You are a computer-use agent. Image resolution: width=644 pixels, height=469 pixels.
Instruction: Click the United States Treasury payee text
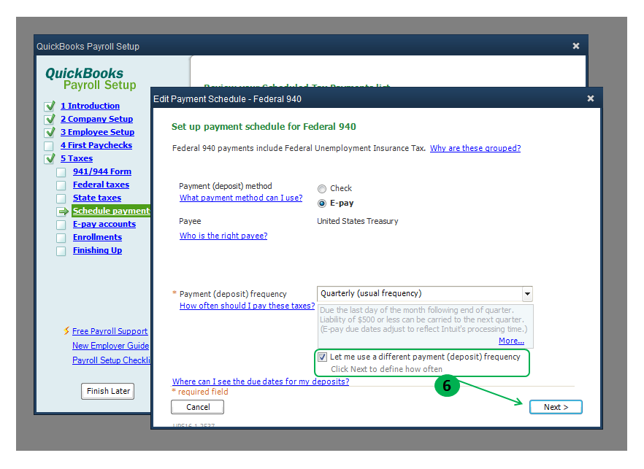pos(358,221)
